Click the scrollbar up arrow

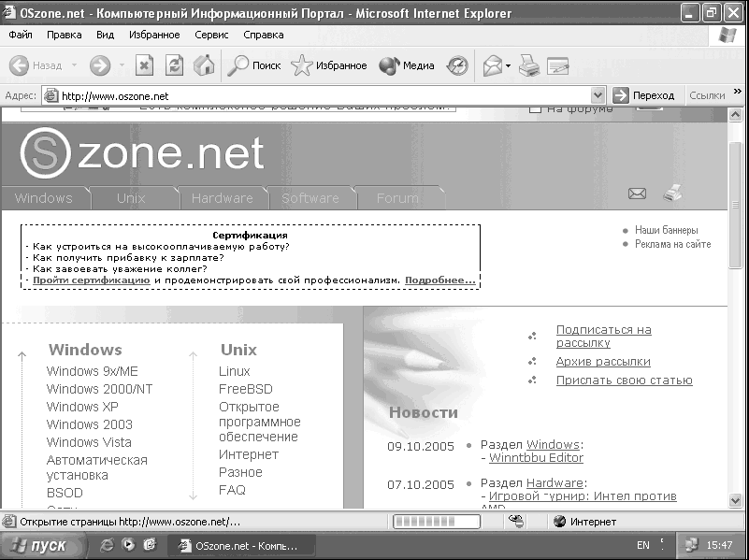[x=736, y=115]
